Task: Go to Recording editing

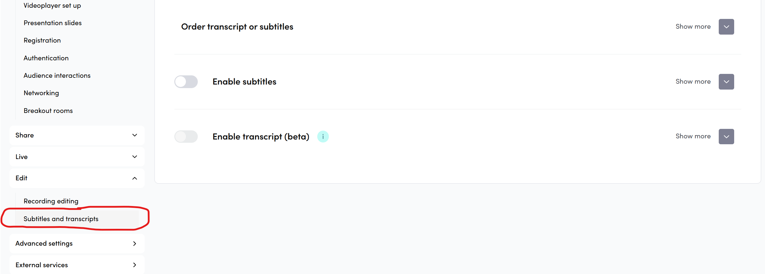Action: coord(51,201)
